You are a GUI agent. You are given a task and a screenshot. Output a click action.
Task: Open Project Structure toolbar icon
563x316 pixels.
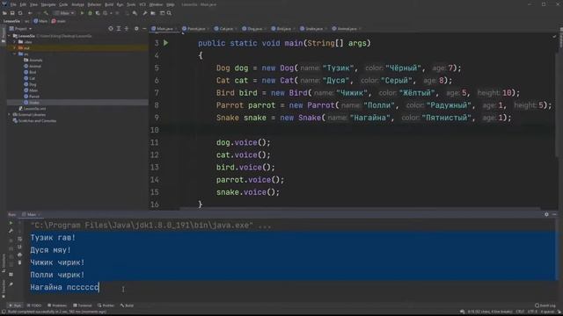[x=153, y=13]
